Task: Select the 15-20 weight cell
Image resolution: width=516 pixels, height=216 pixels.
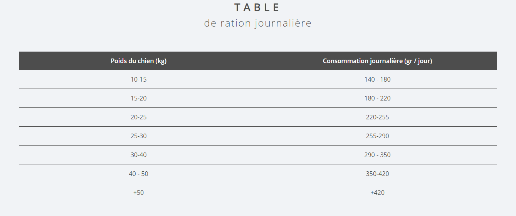Action: click(x=139, y=98)
